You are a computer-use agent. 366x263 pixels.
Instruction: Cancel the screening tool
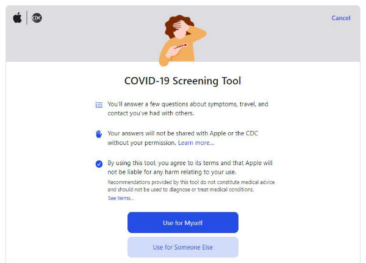[x=341, y=18]
